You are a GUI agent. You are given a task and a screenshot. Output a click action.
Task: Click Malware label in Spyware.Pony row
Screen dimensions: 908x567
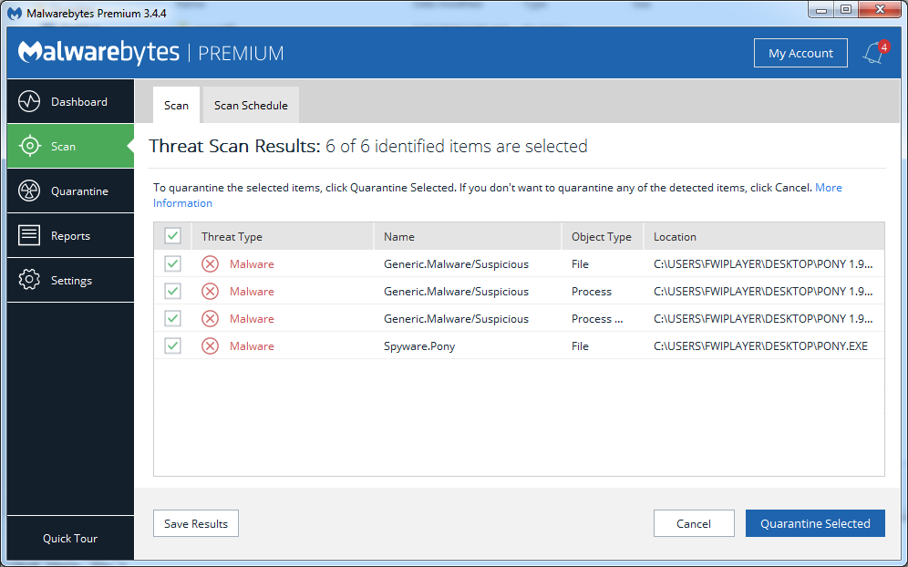coord(252,346)
